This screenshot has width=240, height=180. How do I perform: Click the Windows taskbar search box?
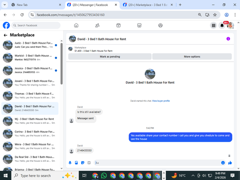point(45,176)
